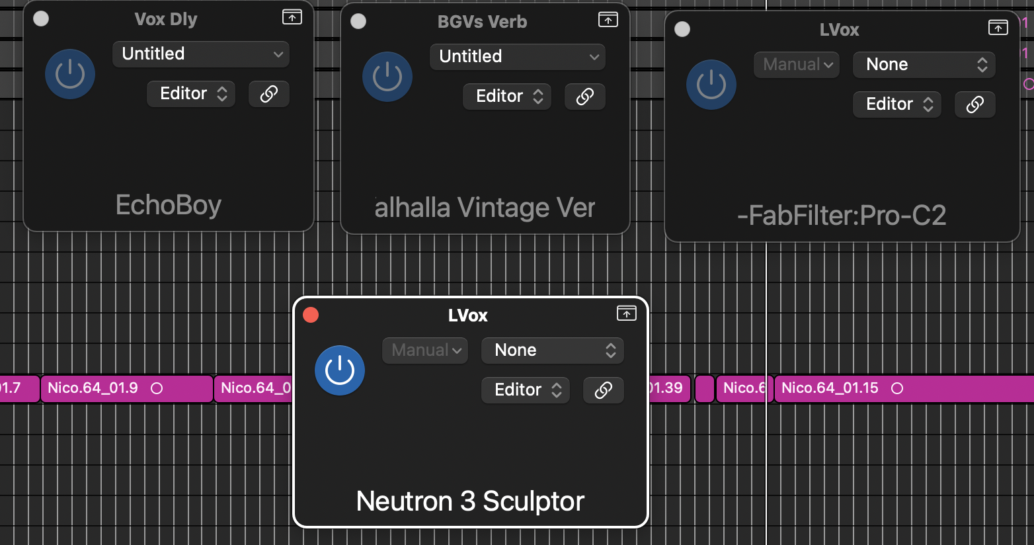The width and height of the screenshot is (1034, 545).
Task: Click the pop-out icon in Vox Dly window
Action: click(292, 17)
